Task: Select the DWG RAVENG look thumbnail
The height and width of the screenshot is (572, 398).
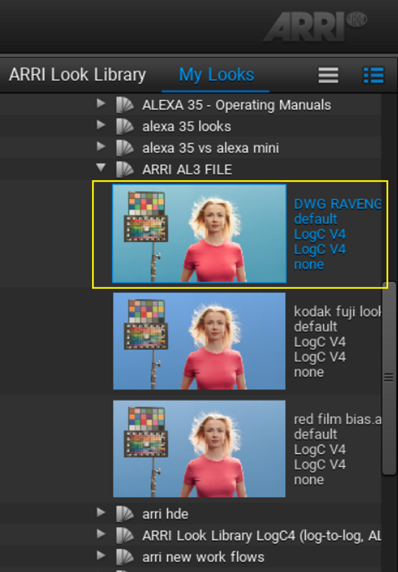Action: 199,234
